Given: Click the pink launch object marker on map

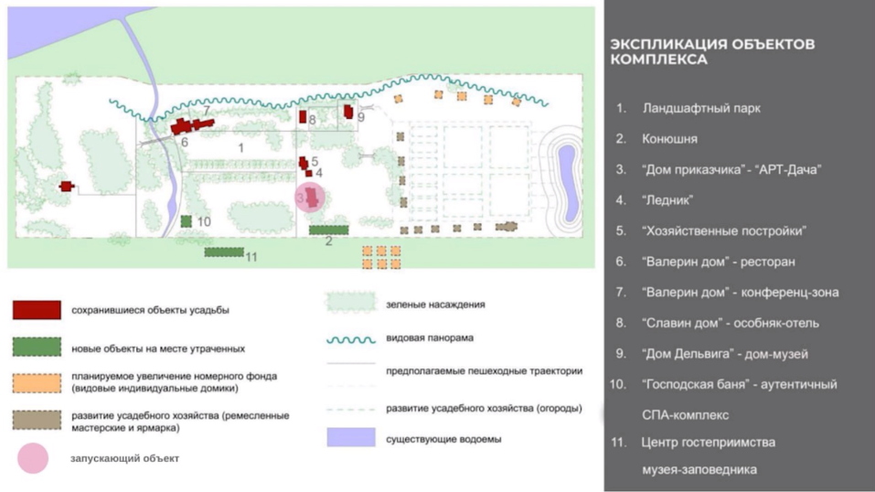Looking at the screenshot, I should 311,197.
